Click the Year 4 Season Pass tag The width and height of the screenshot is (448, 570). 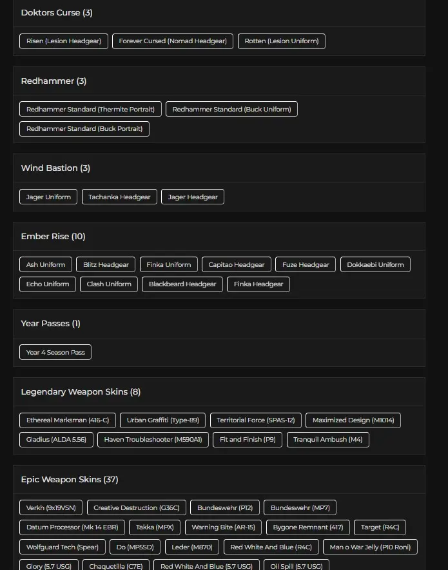55,352
